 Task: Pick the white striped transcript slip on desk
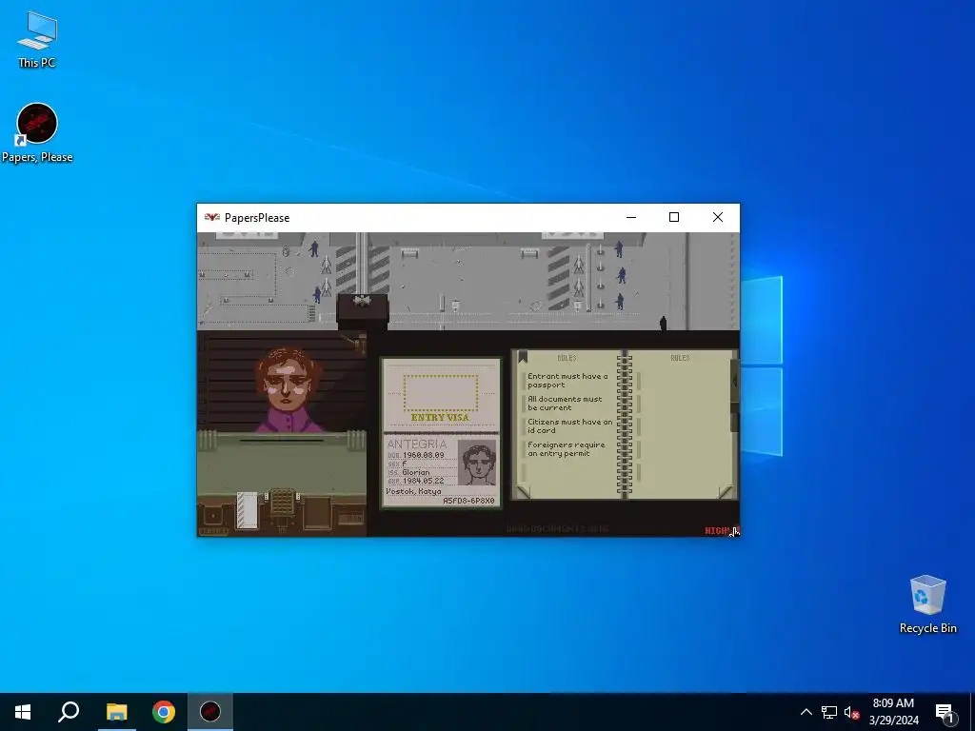247,510
